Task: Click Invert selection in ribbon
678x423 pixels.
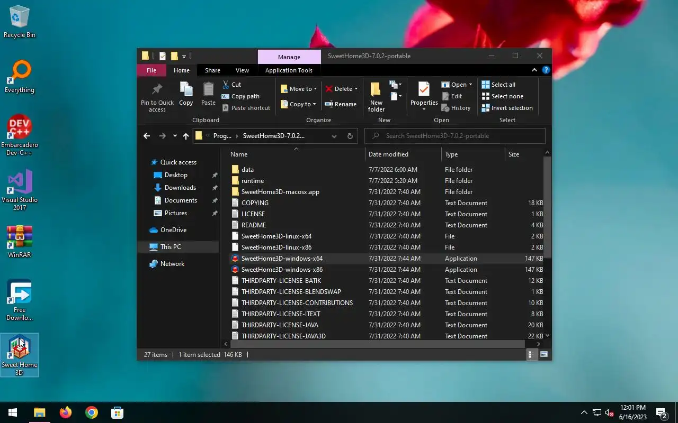Action: click(507, 108)
